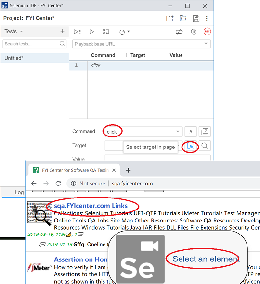Focus the Search tests field
Image resolution: width=260 pixels, height=284 pixels.
(35, 44)
